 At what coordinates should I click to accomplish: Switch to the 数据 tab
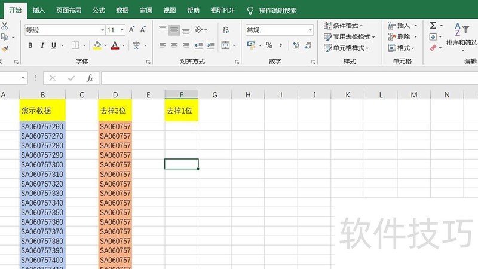coord(122,10)
